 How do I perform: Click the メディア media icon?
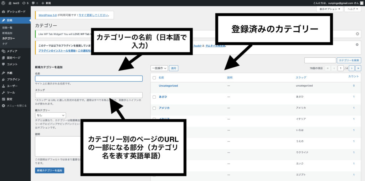[x=3, y=51]
